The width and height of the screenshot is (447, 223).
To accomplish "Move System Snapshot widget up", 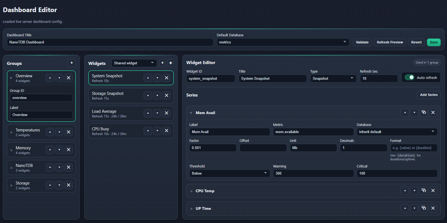I will coord(148,78).
